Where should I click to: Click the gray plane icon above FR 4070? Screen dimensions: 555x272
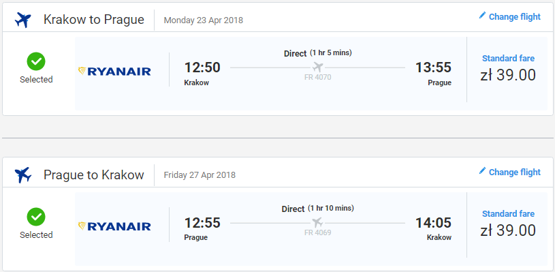pyautogui.click(x=317, y=67)
